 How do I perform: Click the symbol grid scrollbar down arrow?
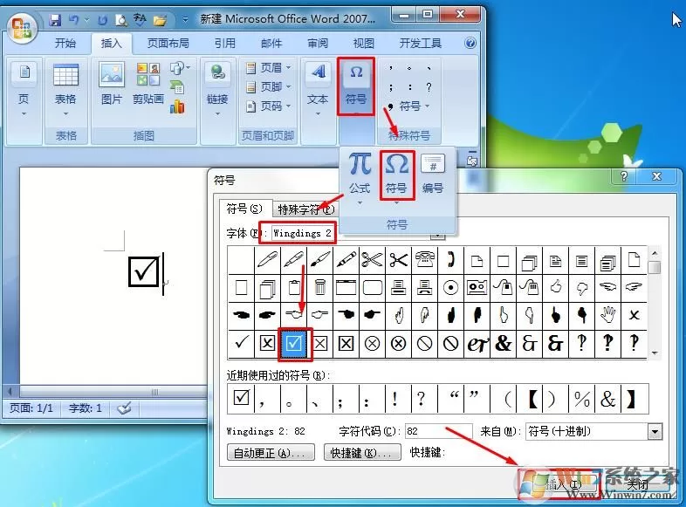point(655,353)
